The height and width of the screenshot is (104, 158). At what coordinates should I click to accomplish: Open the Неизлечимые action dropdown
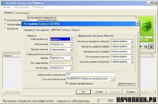(71, 44)
